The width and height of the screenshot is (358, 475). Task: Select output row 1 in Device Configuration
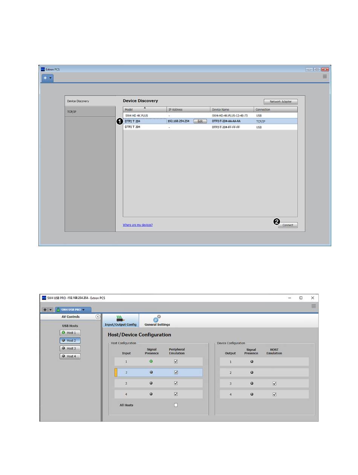(x=264, y=362)
